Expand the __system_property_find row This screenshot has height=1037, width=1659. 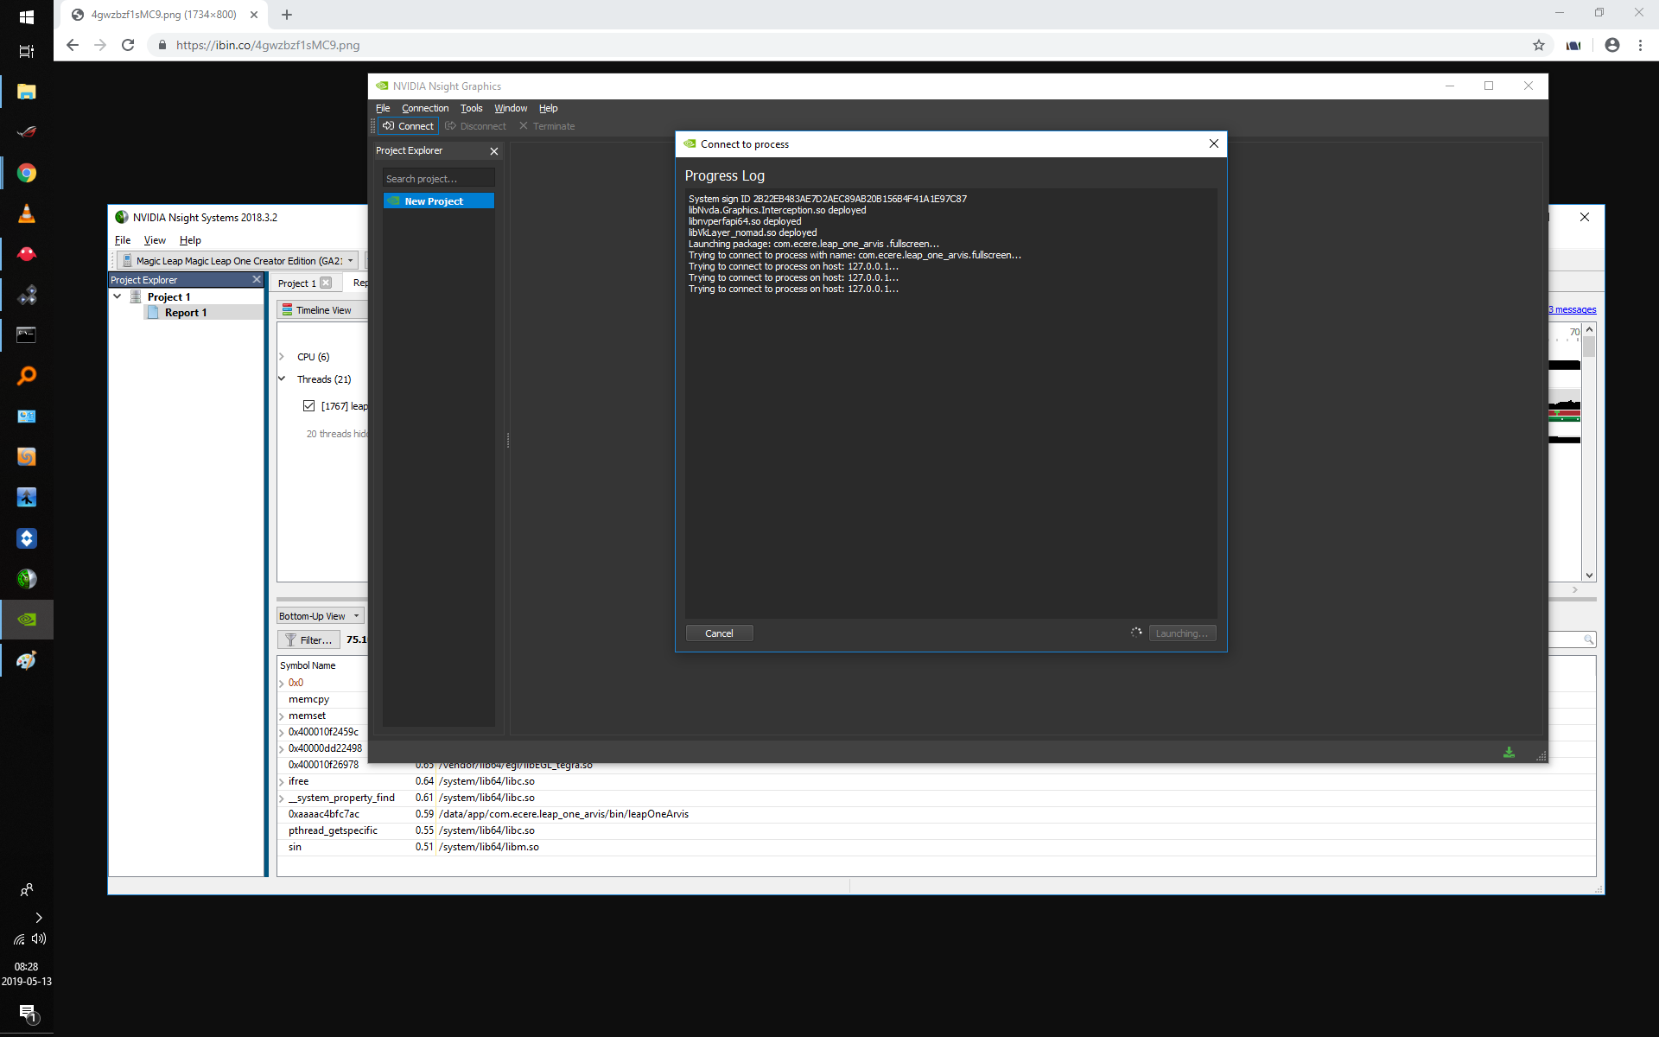pyautogui.click(x=282, y=798)
